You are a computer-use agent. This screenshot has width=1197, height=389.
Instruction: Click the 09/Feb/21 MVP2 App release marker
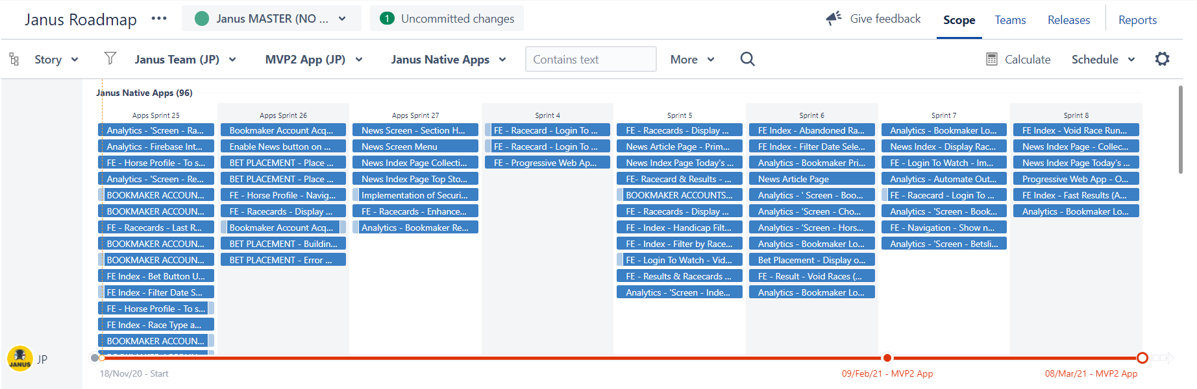[887, 358]
